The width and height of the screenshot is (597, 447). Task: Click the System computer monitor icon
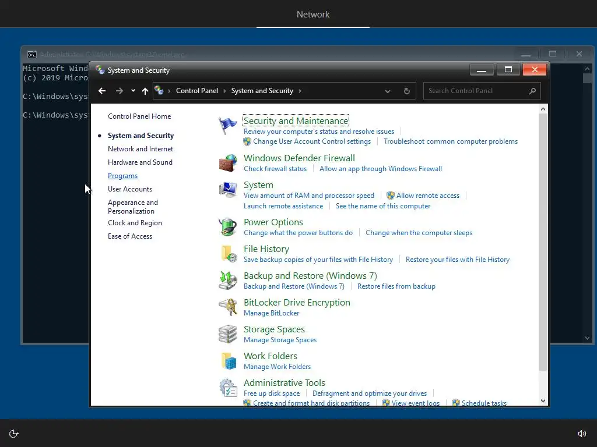tap(228, 190)
